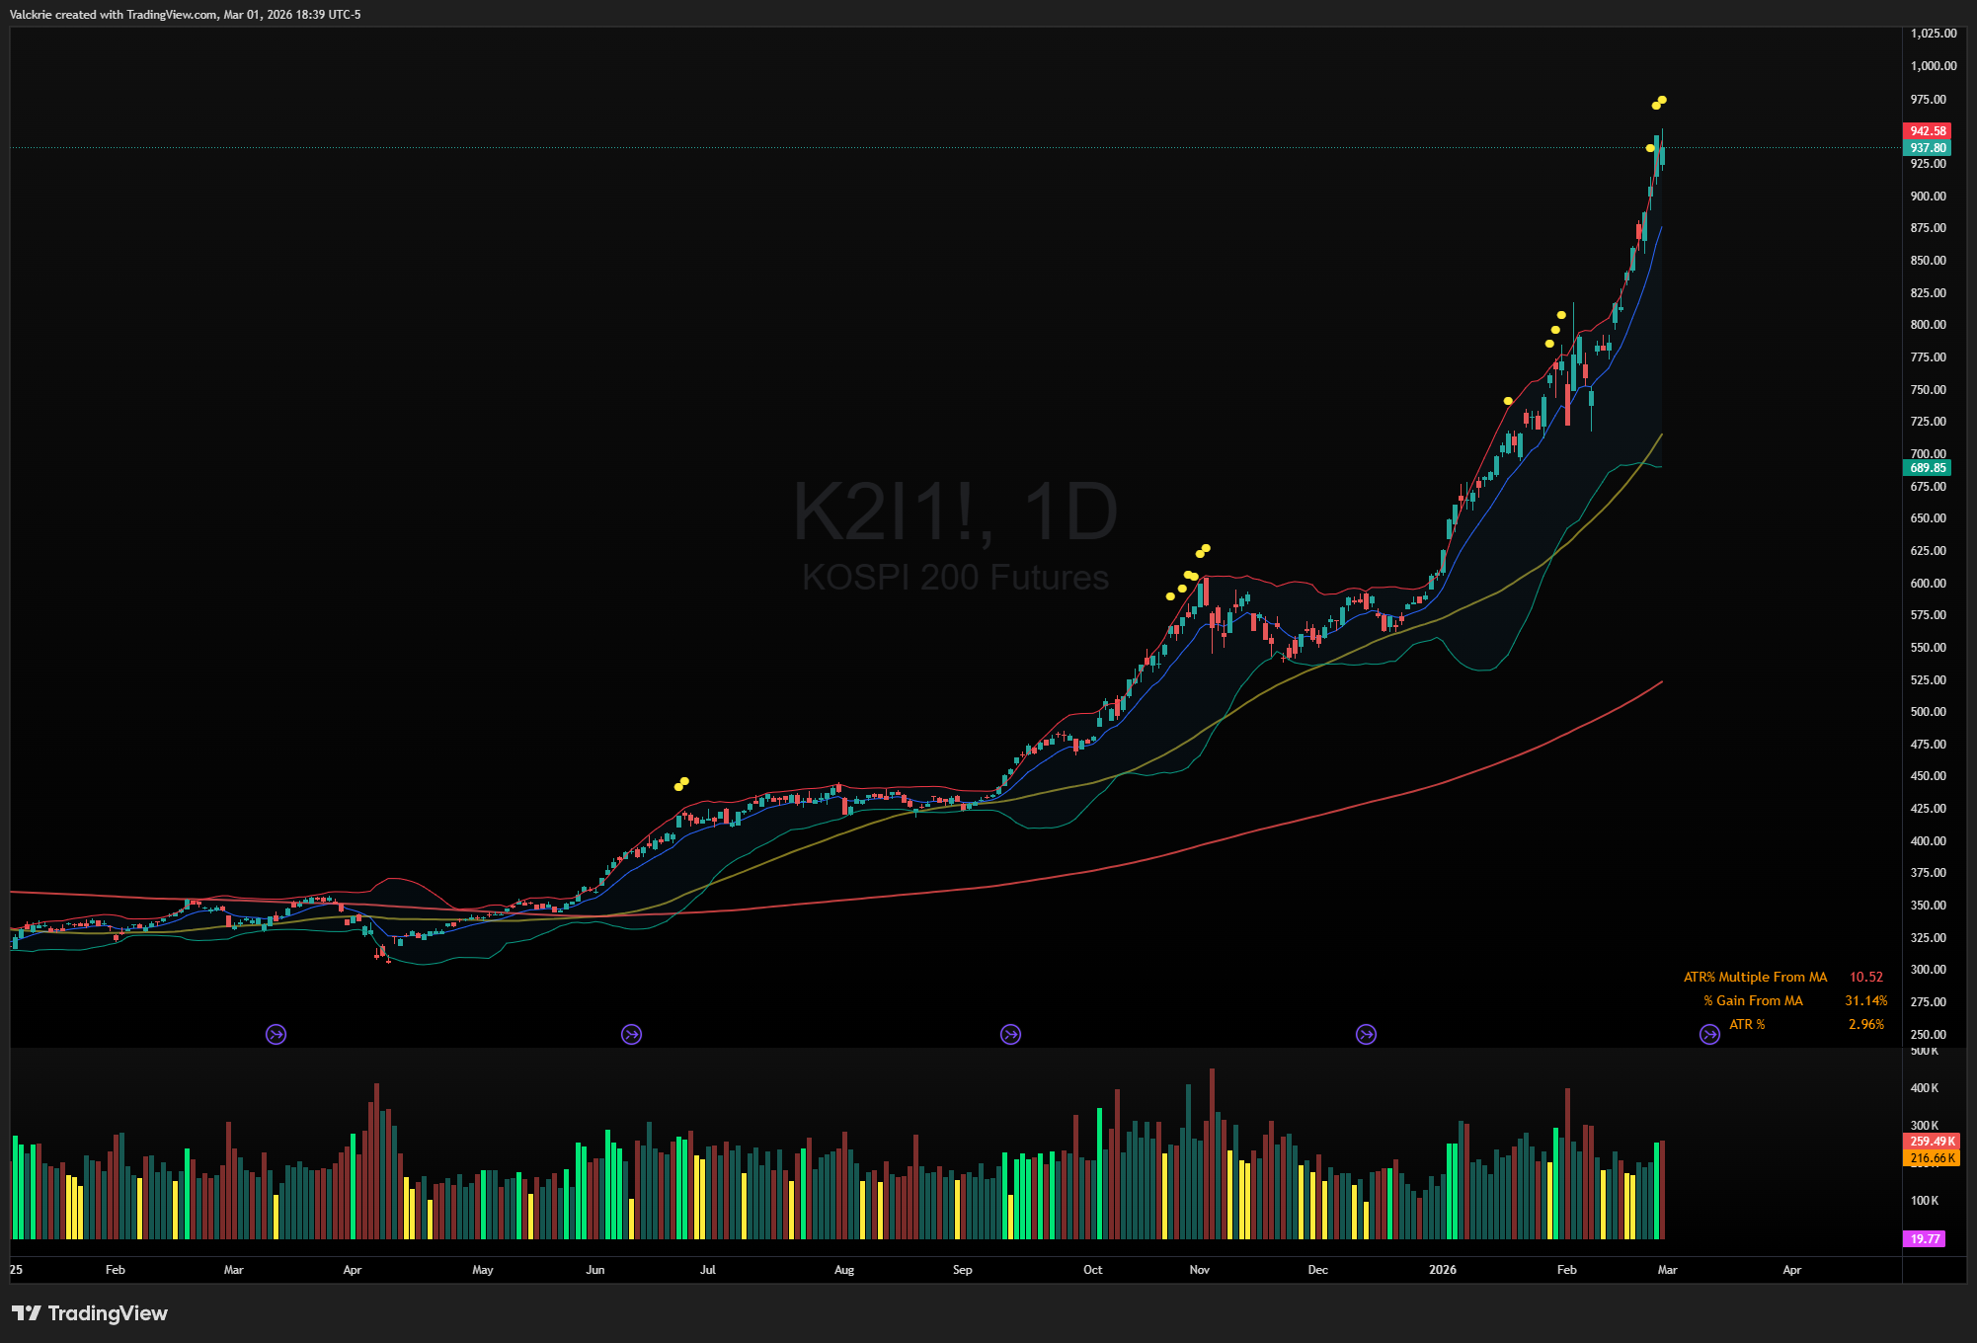1977x1343 pixels.
Task: Click the 1,000.00 level on the price scale
Action: [x=1933, y=66]
